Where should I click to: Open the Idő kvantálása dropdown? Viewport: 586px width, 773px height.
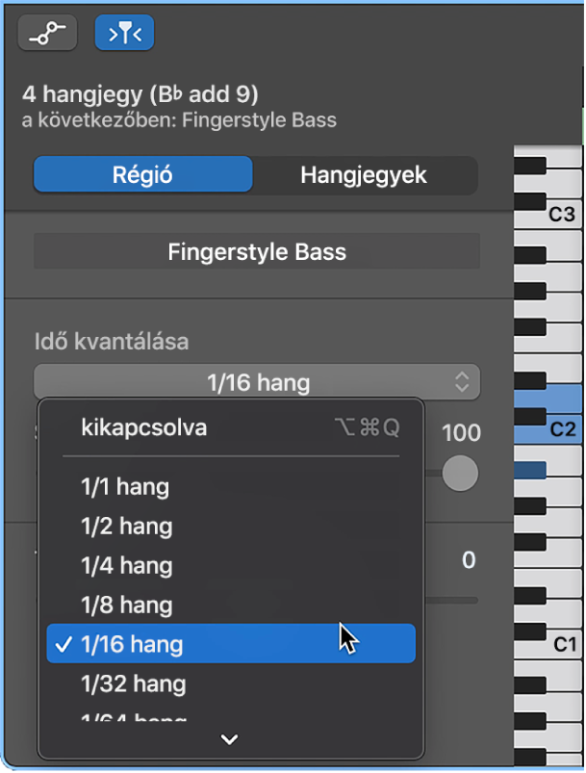tap(257, 383)
